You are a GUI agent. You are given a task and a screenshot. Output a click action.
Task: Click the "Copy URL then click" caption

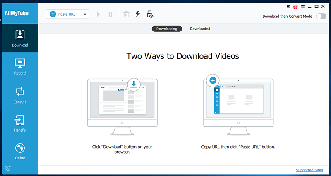pyautogui.click(x=238, y=147)
